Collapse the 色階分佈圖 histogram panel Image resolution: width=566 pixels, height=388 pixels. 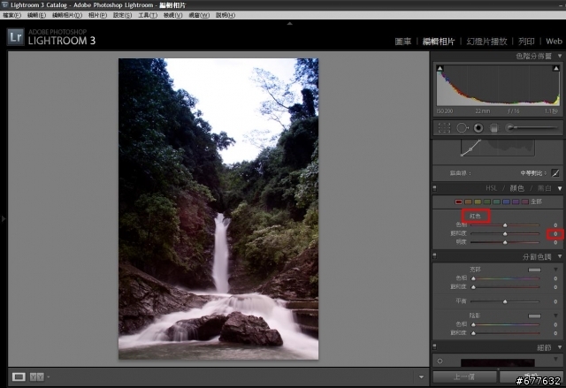(560, 56)
